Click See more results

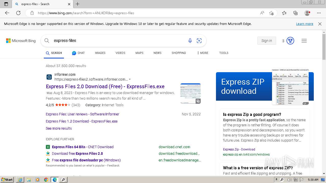tap(59, 128)
